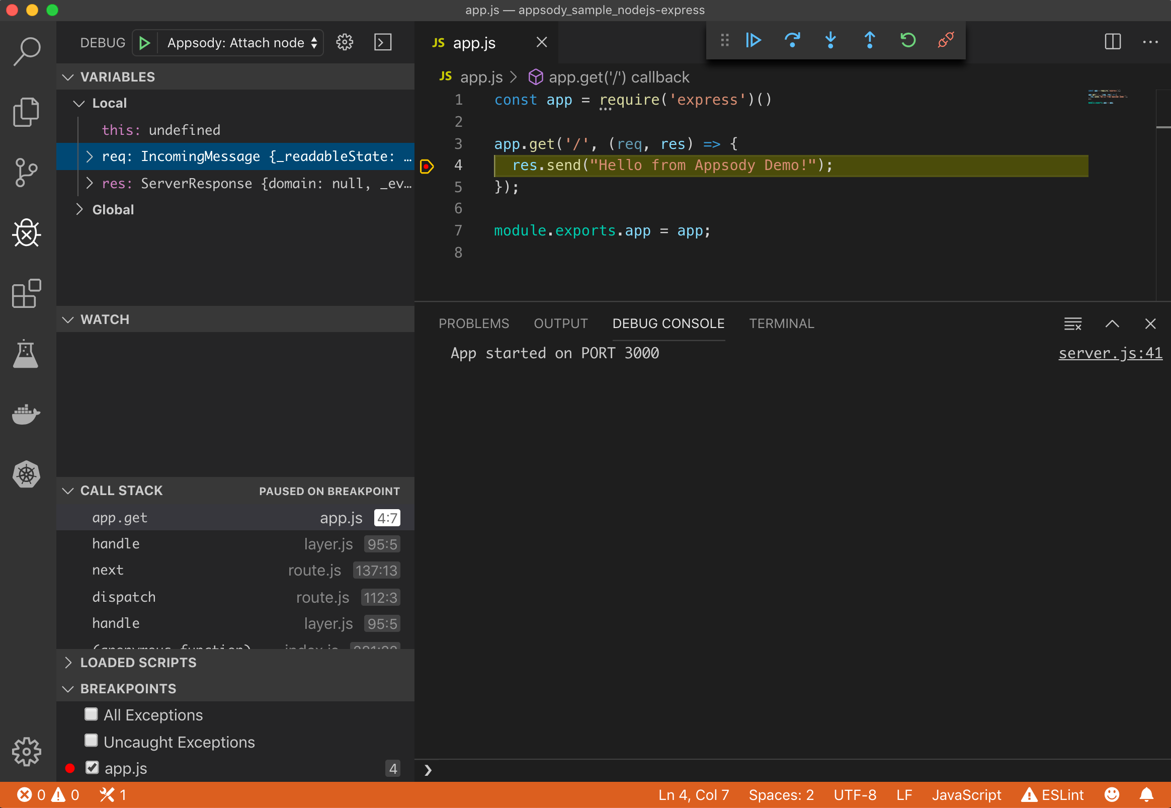Start debugging with green play arrow
The height and width of the screenshot is (808, 1171).
pos(145,43)
